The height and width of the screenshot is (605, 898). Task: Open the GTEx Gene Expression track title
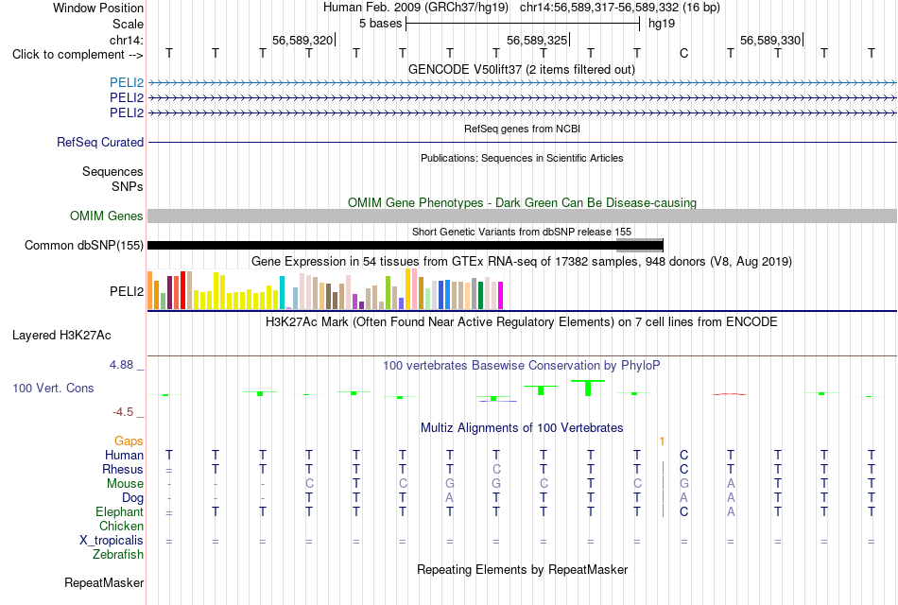coord(522,262)
